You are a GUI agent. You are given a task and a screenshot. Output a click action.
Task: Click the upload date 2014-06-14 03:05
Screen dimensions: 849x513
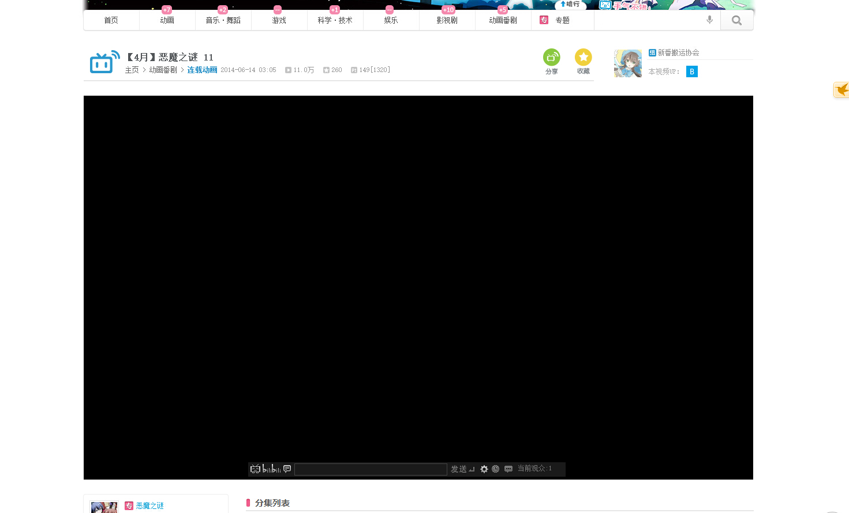(x=248, y=70)
